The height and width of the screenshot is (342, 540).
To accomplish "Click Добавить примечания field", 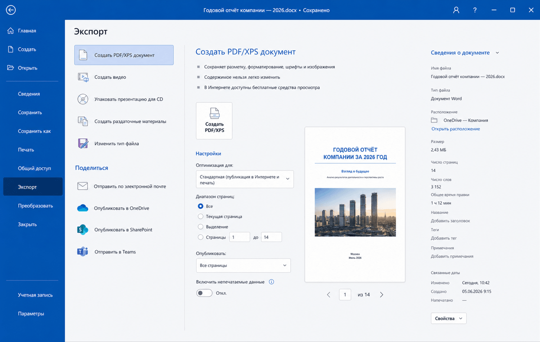I will (x=452, y=256).
